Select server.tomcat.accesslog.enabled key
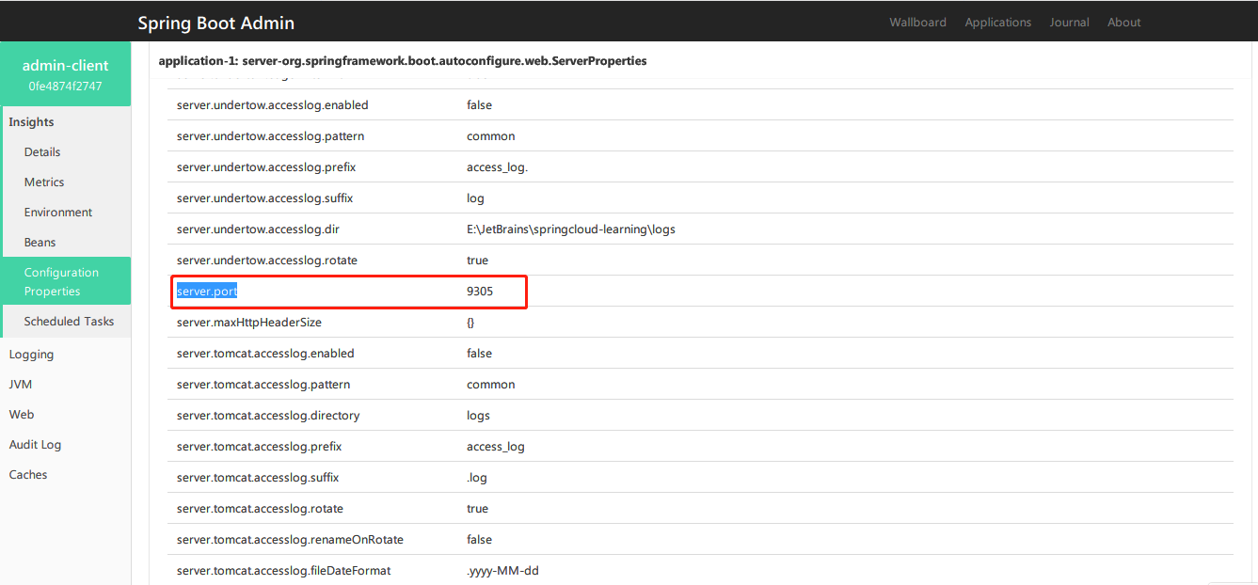 coord(265,354)
